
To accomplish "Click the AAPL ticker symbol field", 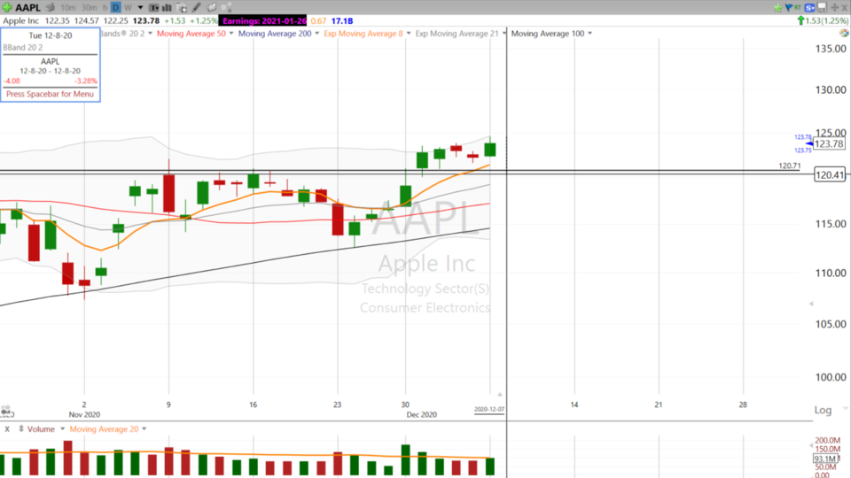I will (27, 8).
